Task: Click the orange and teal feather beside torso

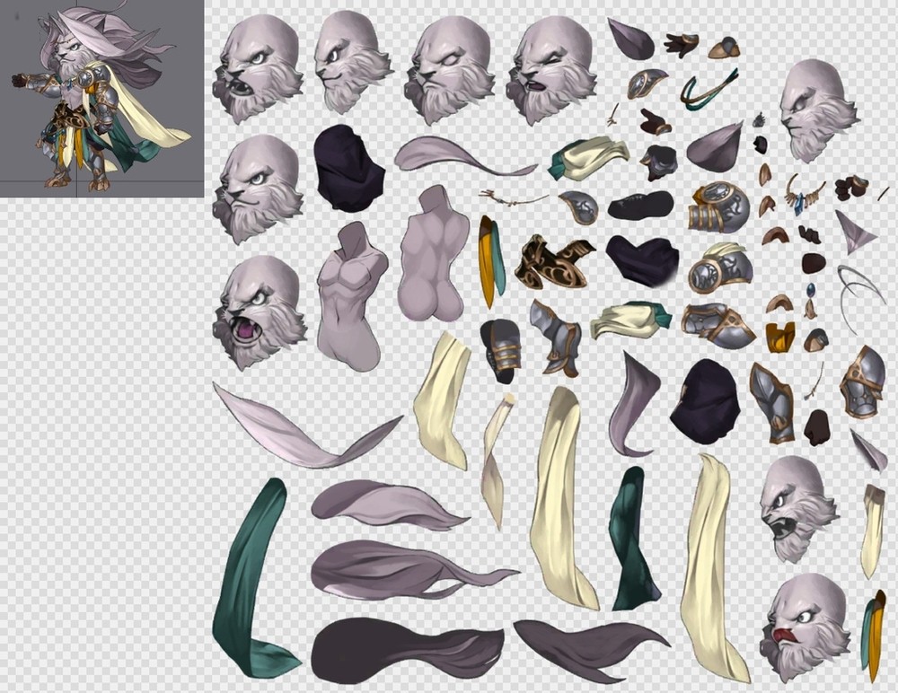Action: coord(491,260)
